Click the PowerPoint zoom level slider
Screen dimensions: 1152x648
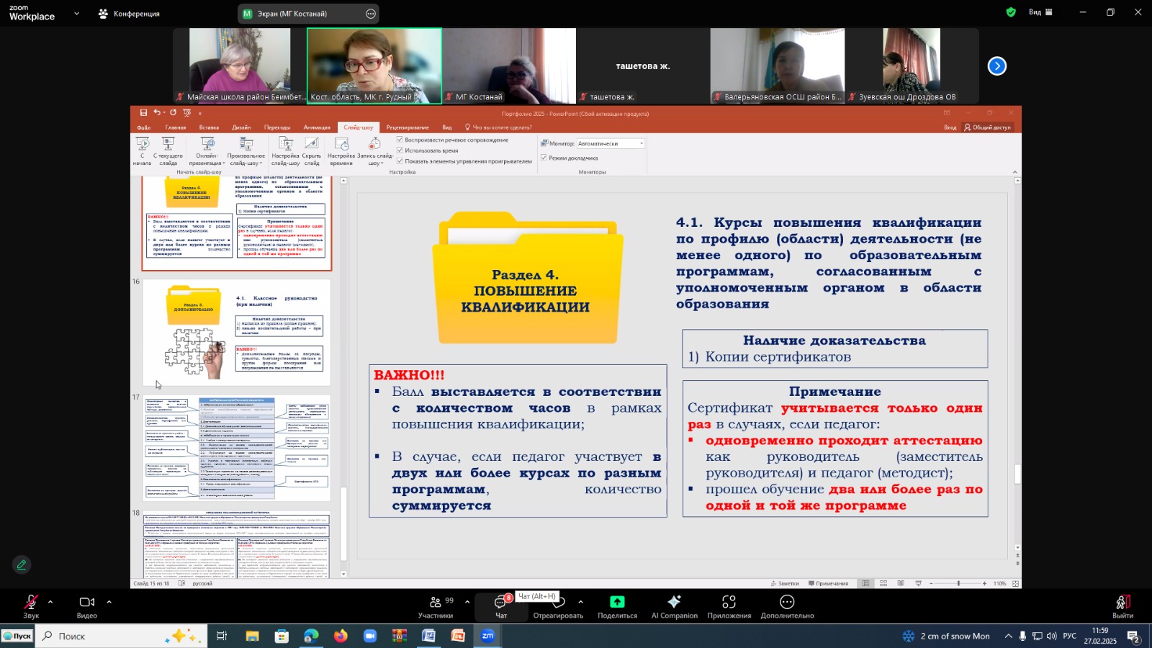coord(958,583)
